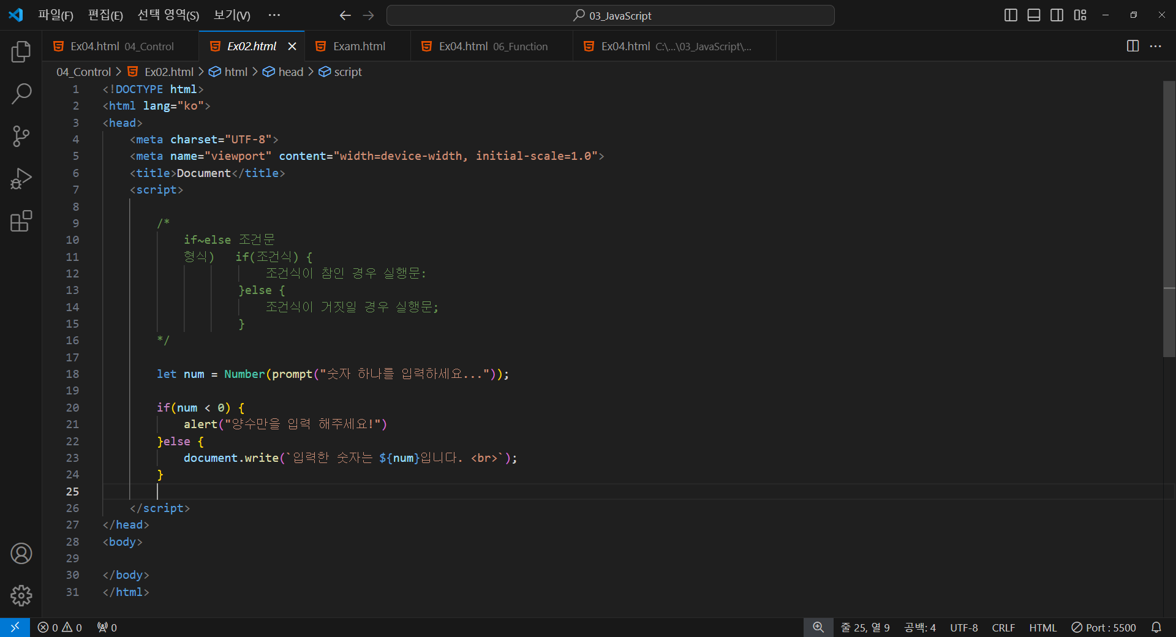Click the prompt call on line 18

pos(292,374)
